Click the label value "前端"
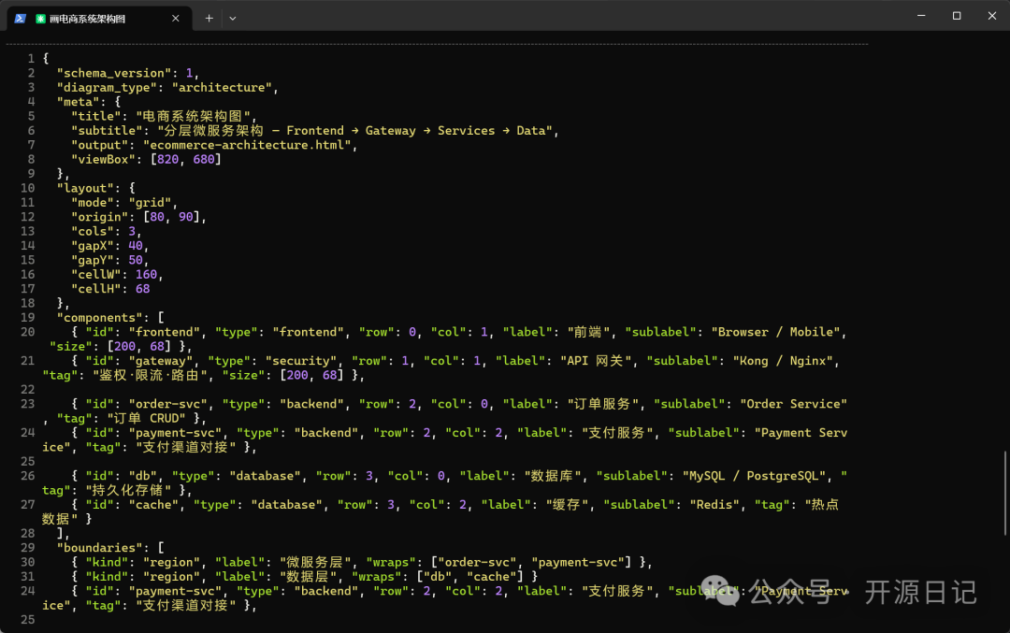The height and width of the screenshot is (633, 1010). [588, 332]
